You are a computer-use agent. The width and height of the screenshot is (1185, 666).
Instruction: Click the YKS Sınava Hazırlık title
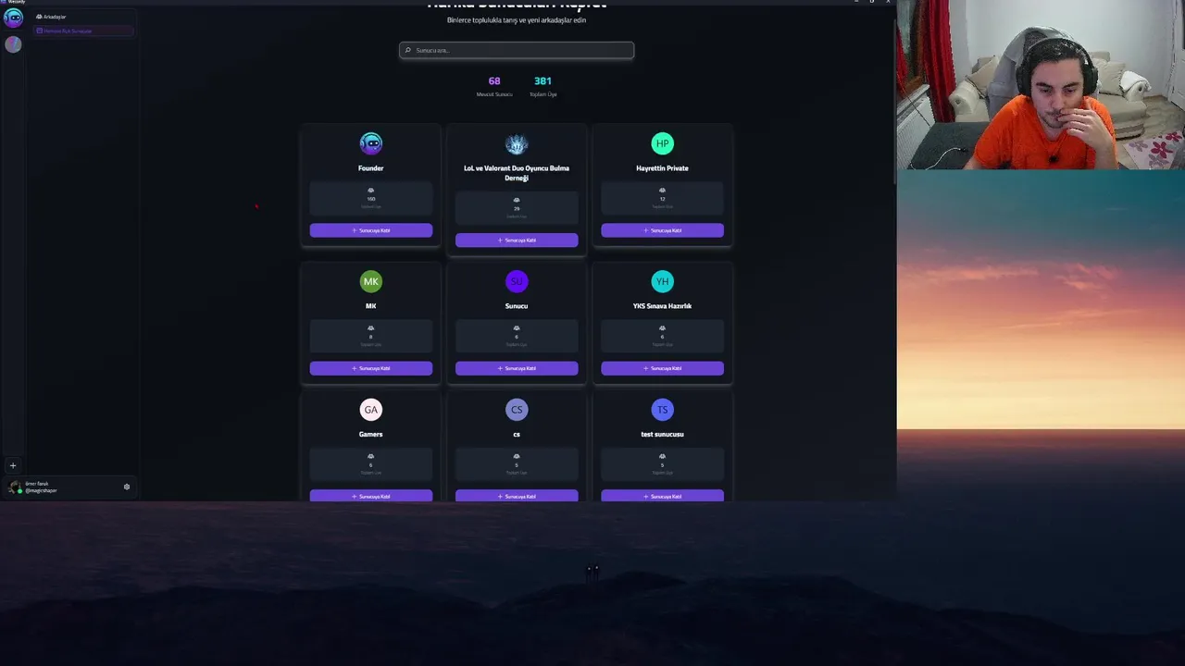662,306
